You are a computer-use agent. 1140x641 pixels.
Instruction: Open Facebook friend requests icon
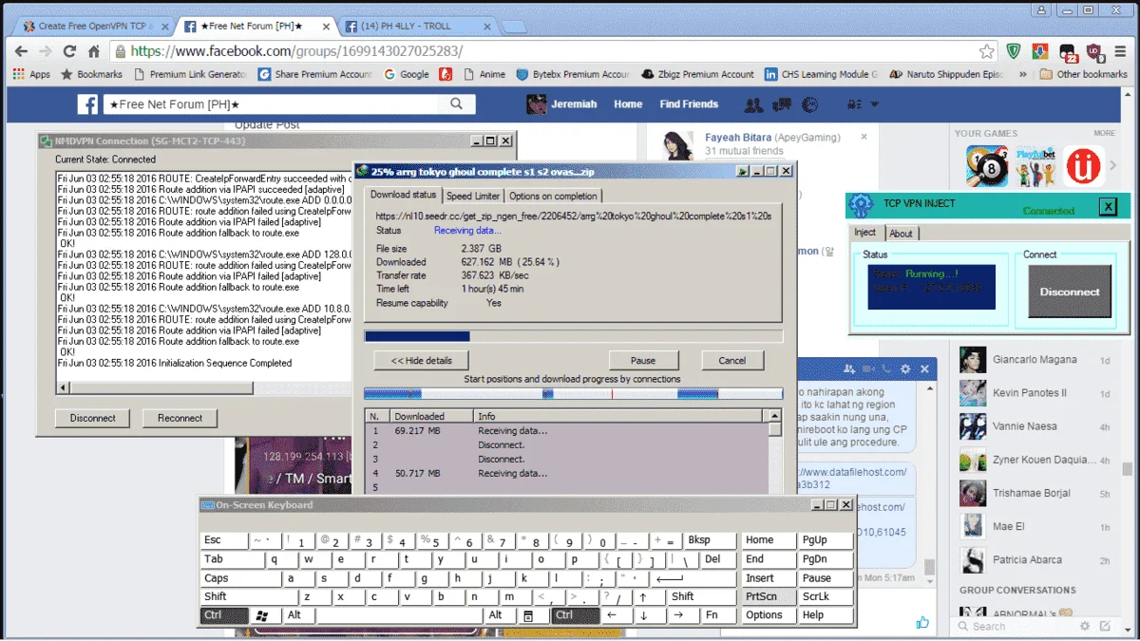tap(754, 104)
